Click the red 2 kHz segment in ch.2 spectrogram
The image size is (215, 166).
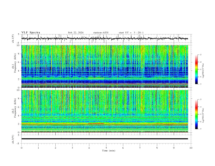tap(96, 123)
